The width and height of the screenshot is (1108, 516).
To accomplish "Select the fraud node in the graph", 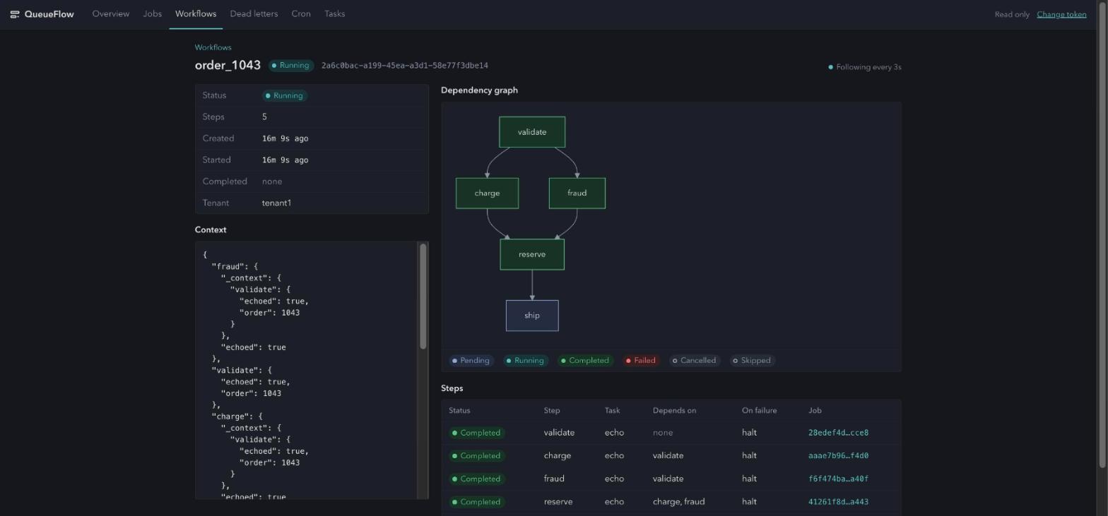I will pos(577,193).
